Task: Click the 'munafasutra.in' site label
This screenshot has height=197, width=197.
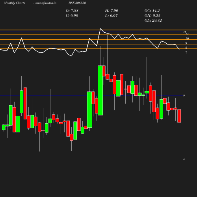Action: 46,3
